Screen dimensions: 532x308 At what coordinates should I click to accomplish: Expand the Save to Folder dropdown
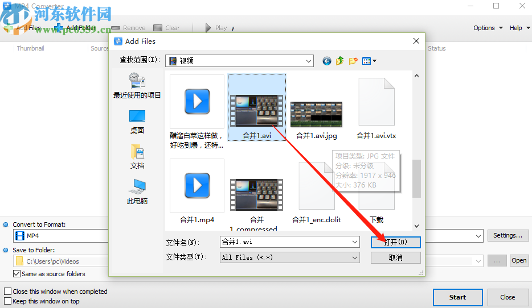pos(478,261)
